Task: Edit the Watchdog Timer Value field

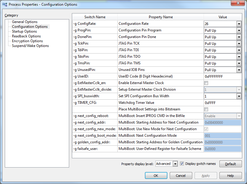Action: point(223,103)
